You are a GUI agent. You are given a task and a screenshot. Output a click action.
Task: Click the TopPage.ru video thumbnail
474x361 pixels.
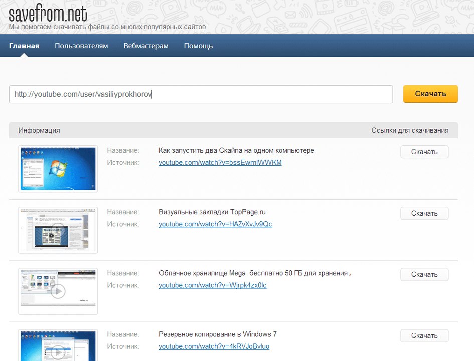pos(58,230)
